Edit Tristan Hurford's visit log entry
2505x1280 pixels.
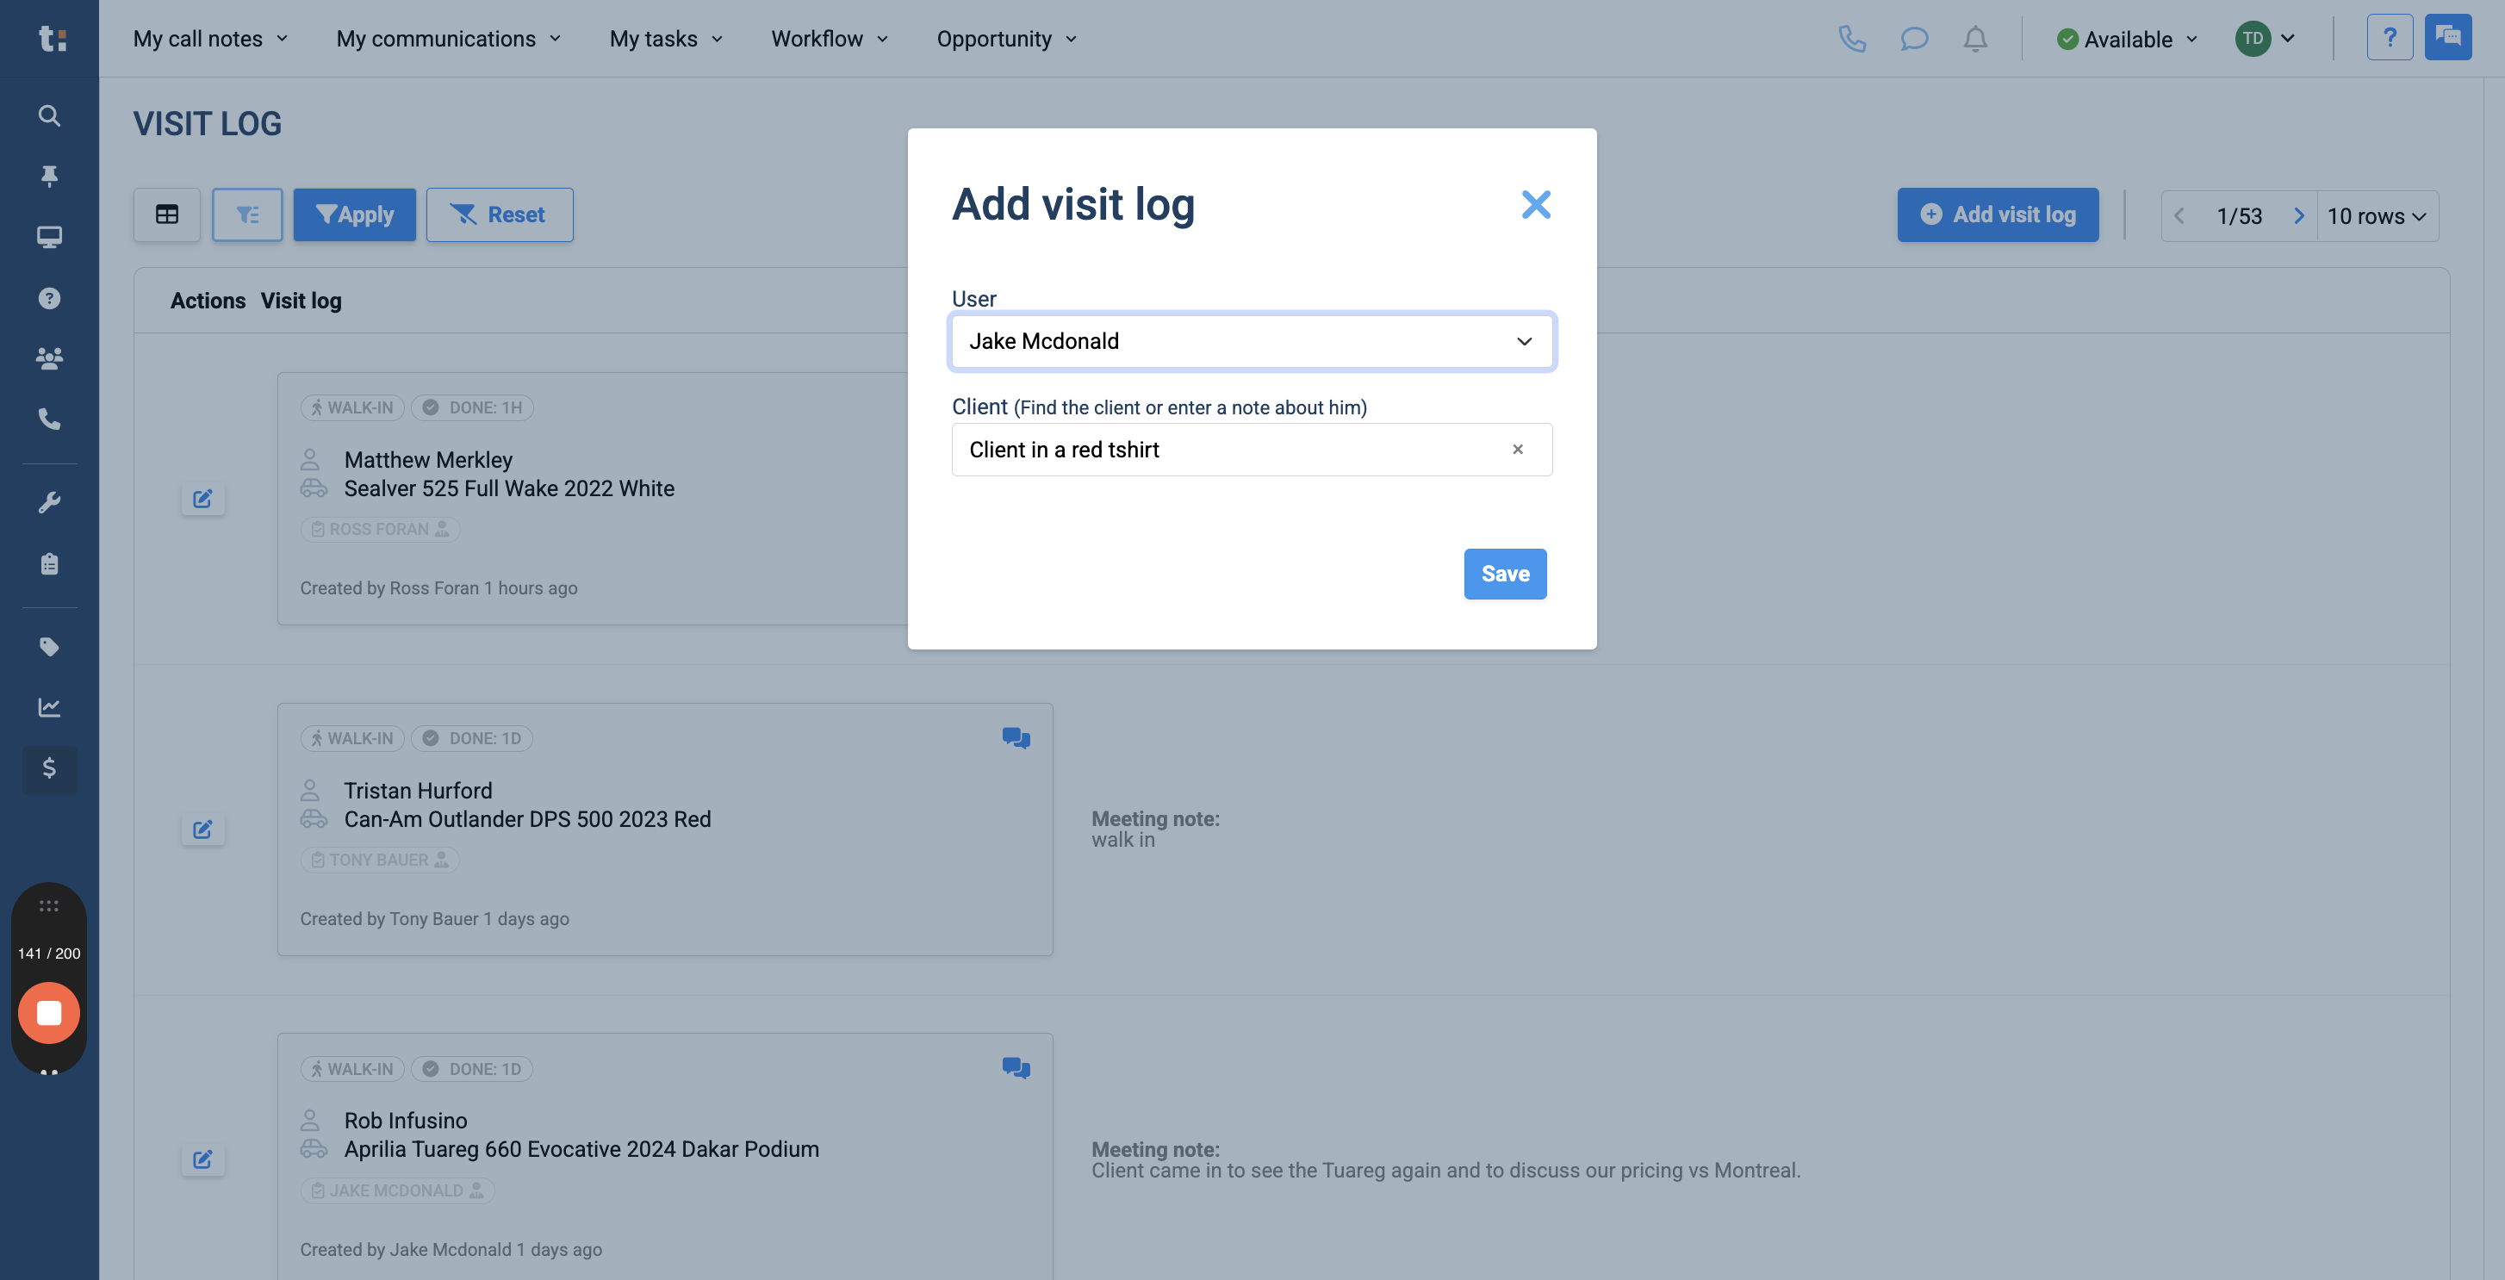[202, 830]
